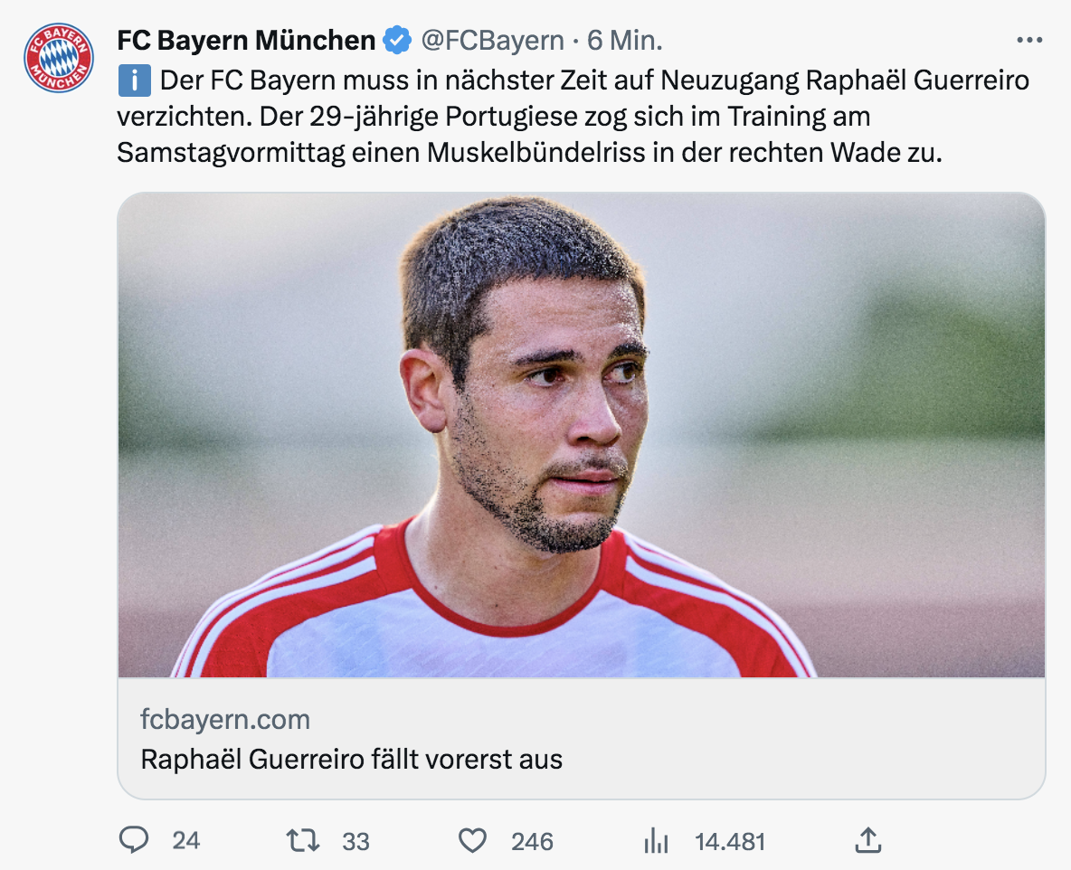The image size is (1071, 870).
Task: Click the 14.481 views count
Action: point(729,842)
